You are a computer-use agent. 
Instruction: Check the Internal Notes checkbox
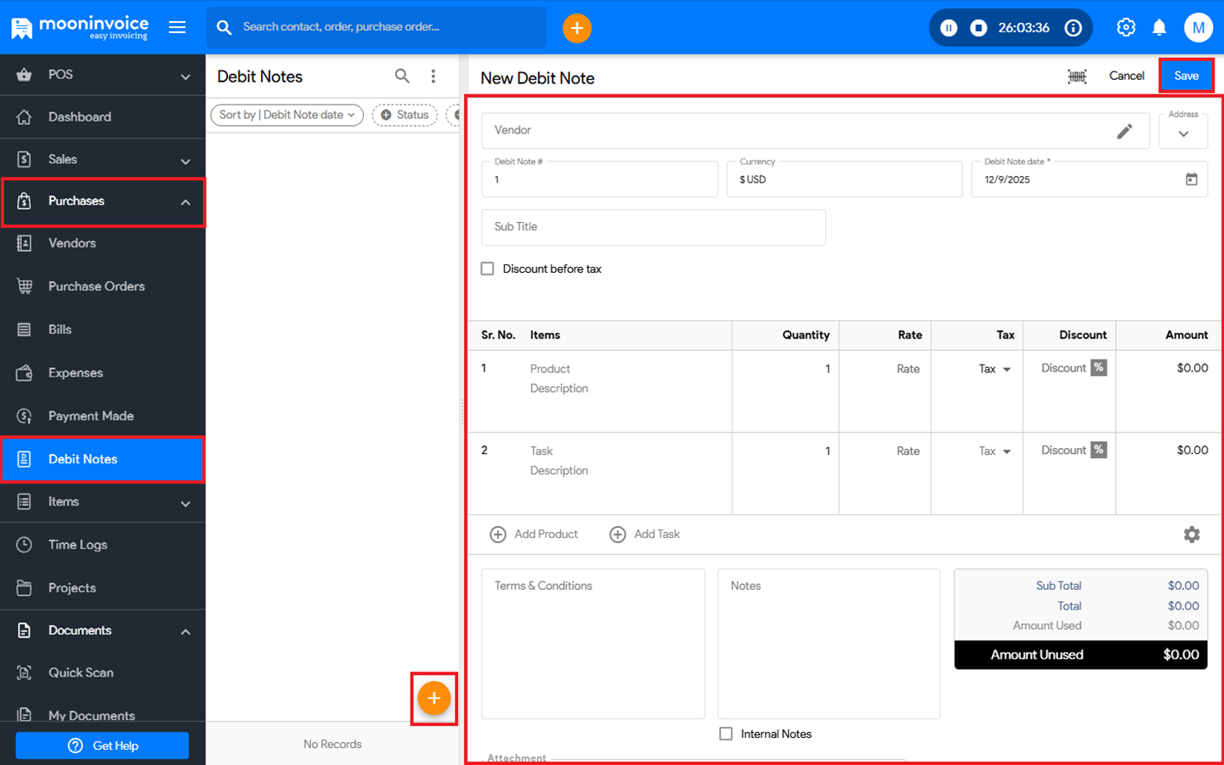(x=726, y=734)
